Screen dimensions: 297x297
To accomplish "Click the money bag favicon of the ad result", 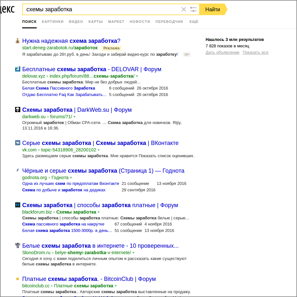I will (x=18, y=41).
